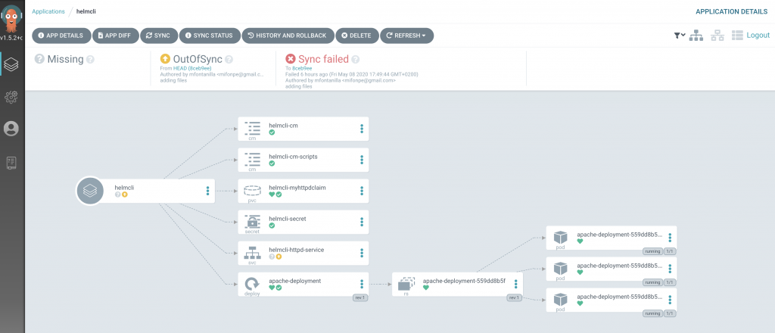
Task: Click the SYNC button
Action: coord(159,36)
